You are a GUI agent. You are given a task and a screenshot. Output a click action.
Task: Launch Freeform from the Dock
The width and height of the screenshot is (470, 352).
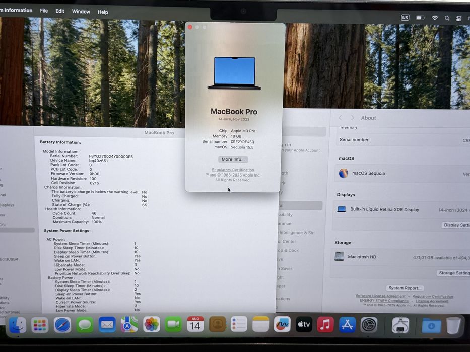click(282, 324)
